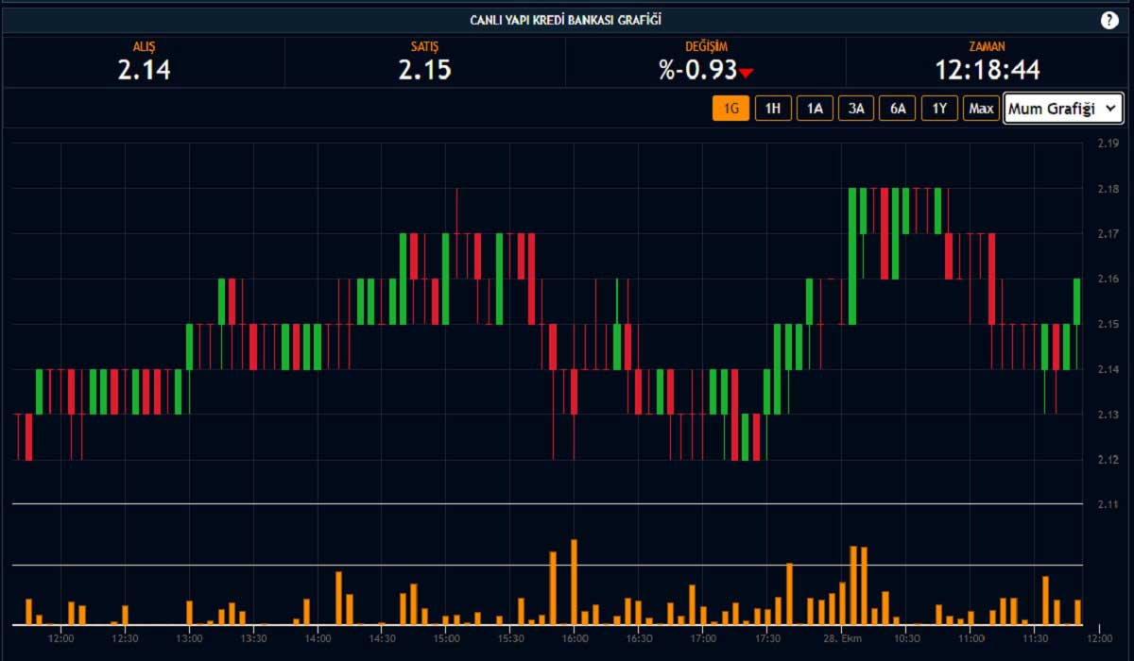The height and width of the screenshot is (661, 1134).
Task: Click the 2.16 price axis label
Action: click(1108, 279)
